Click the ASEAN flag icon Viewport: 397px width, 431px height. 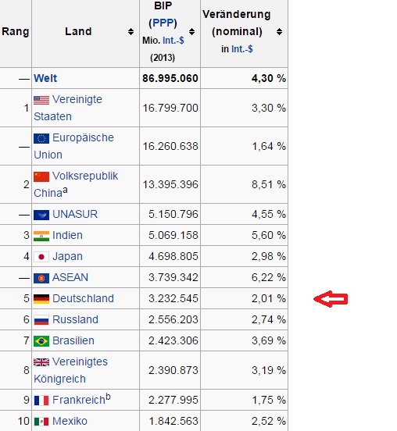pos(41,278)
